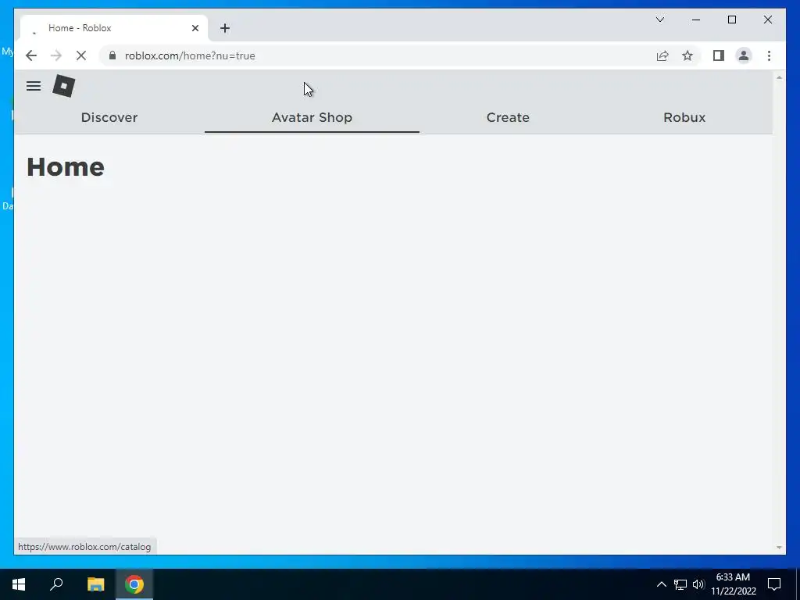800x600 pixels.
Task: Open the volume tray icon
Action: pyautogui.click(x=698, y=584)
